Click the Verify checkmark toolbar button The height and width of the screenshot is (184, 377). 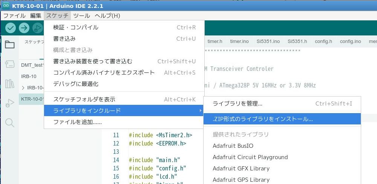pos(10,28)
